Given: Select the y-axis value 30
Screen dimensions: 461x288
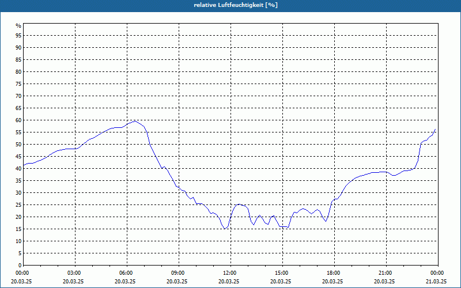Looking at the screenshot, I should click(18, 193).
